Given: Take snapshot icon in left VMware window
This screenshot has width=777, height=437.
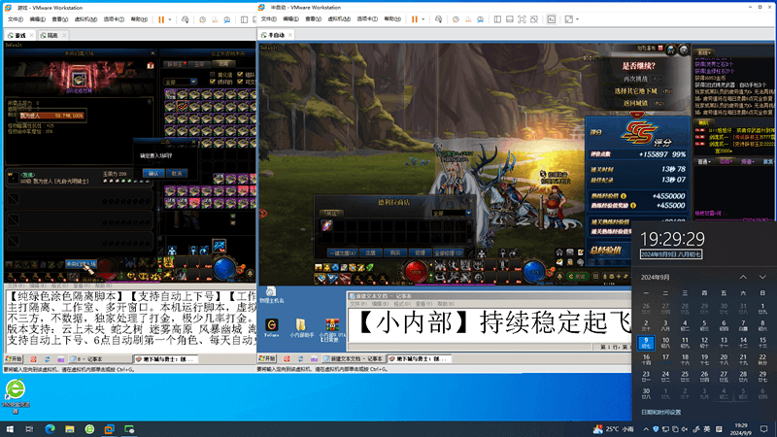Looking at the screenshot, I should point(202,19).
